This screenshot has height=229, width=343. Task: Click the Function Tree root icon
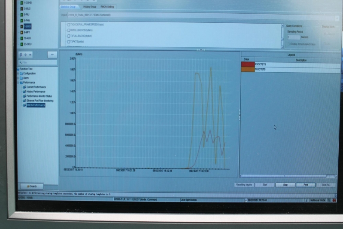click(x=18, y=69)
